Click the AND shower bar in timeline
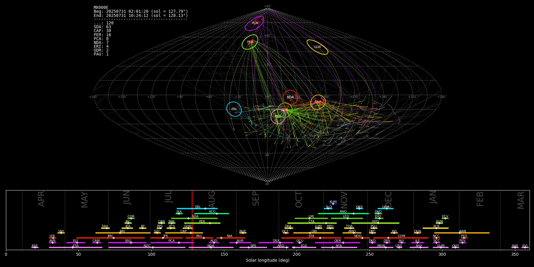This screenshot has width=534, height=267. [x=343, y=213]
